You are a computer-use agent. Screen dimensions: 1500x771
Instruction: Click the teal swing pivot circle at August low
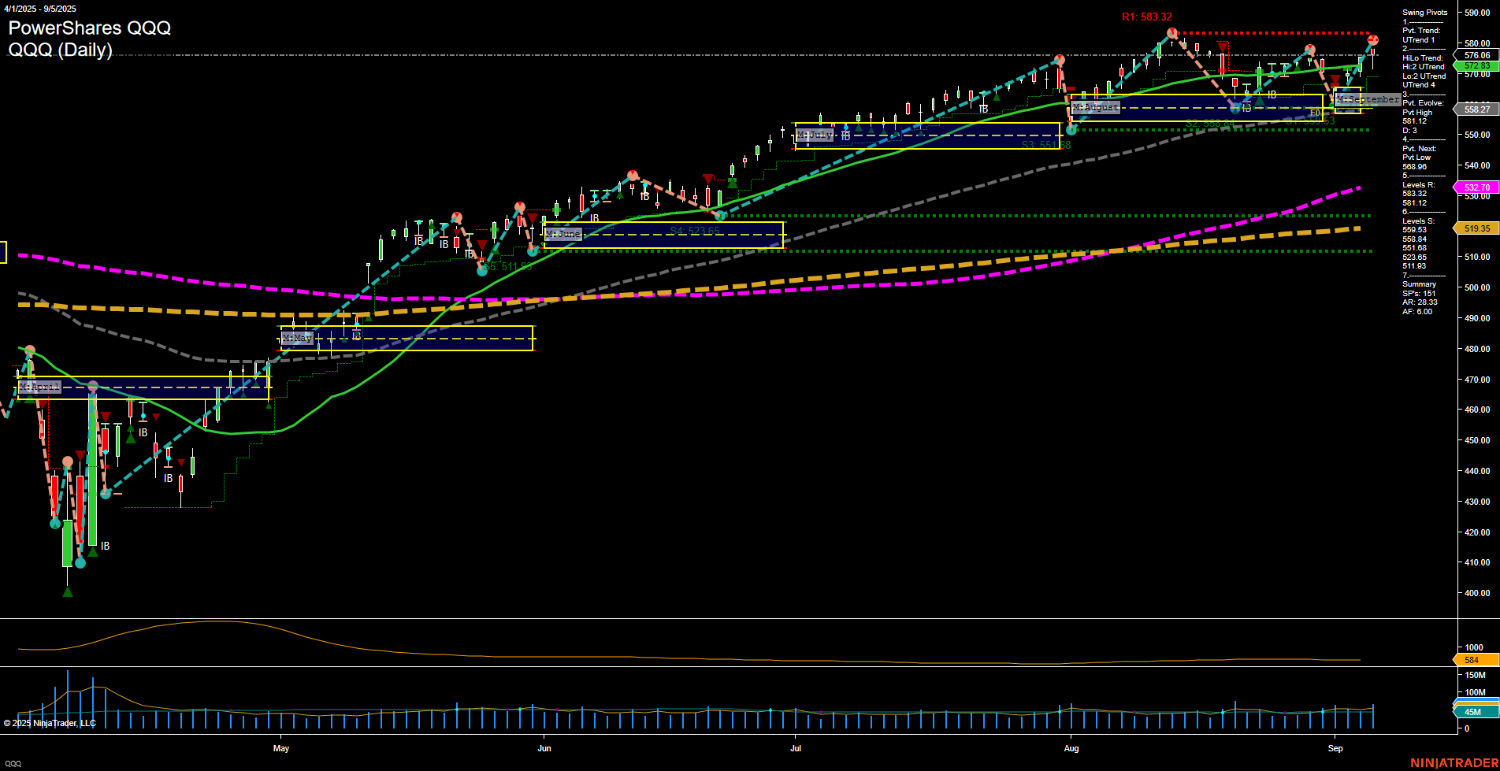point(1071,132)
